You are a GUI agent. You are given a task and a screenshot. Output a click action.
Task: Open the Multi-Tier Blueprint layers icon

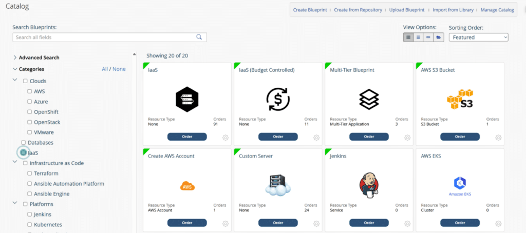[x=369, y=100]
